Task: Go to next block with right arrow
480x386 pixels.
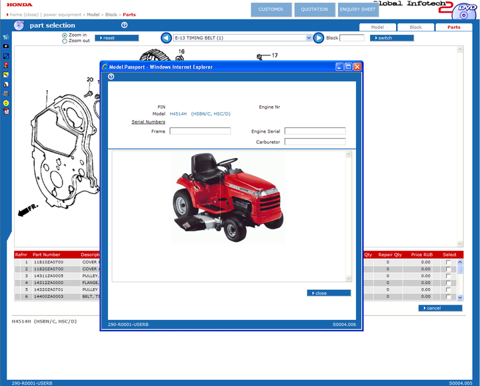Action: click(319, 38)
